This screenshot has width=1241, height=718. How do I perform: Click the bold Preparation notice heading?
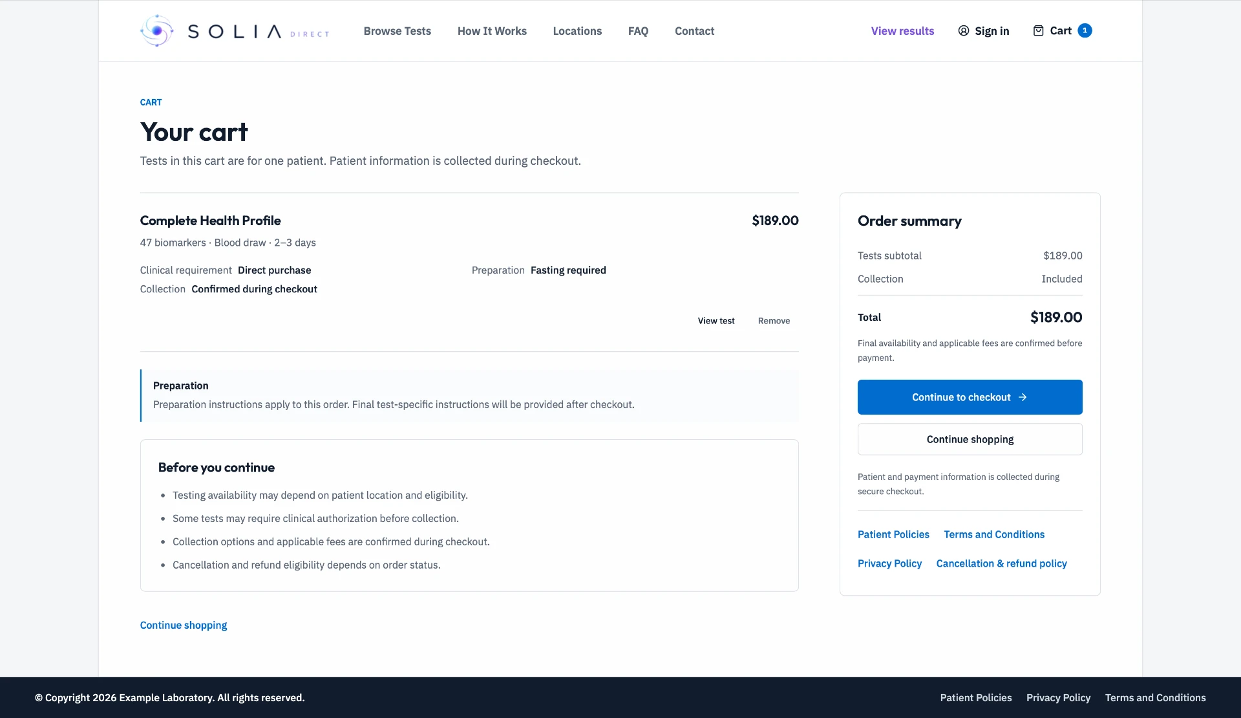(x=180, y=386)
